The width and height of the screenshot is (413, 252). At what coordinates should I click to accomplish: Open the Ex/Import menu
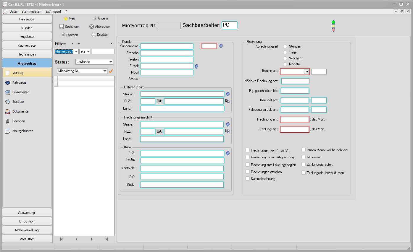click(x=53, y=12)
